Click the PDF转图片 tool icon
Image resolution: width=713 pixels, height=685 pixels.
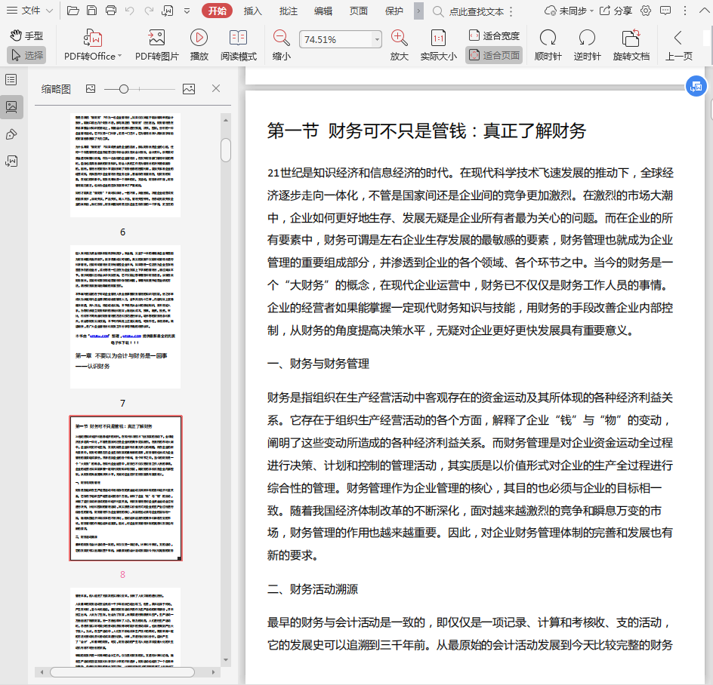156,38
